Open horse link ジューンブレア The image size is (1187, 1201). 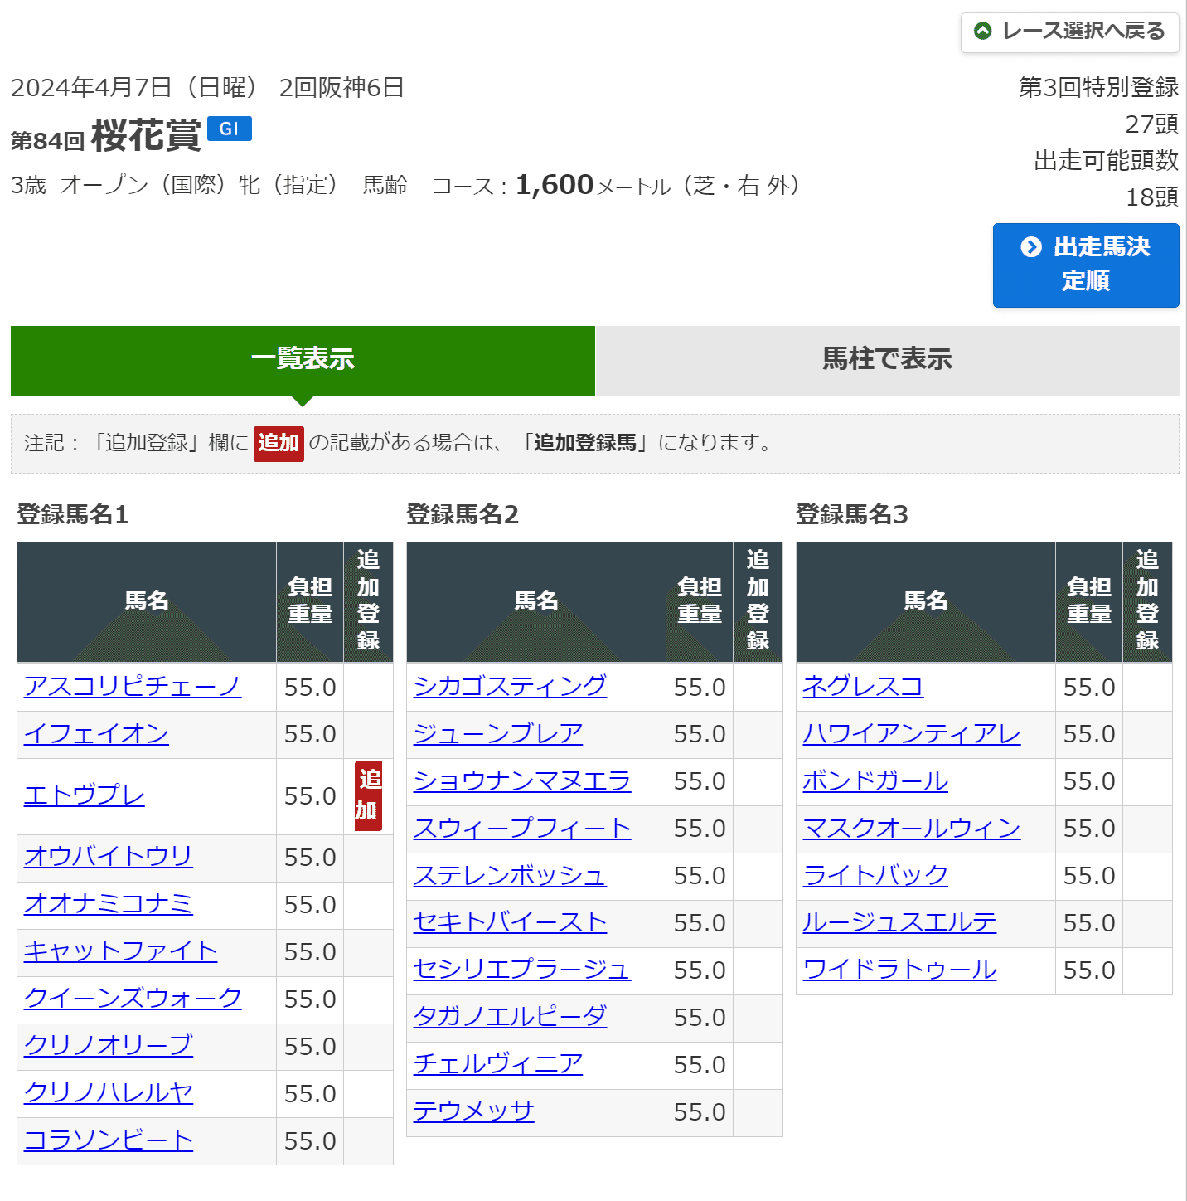[498, 734]
